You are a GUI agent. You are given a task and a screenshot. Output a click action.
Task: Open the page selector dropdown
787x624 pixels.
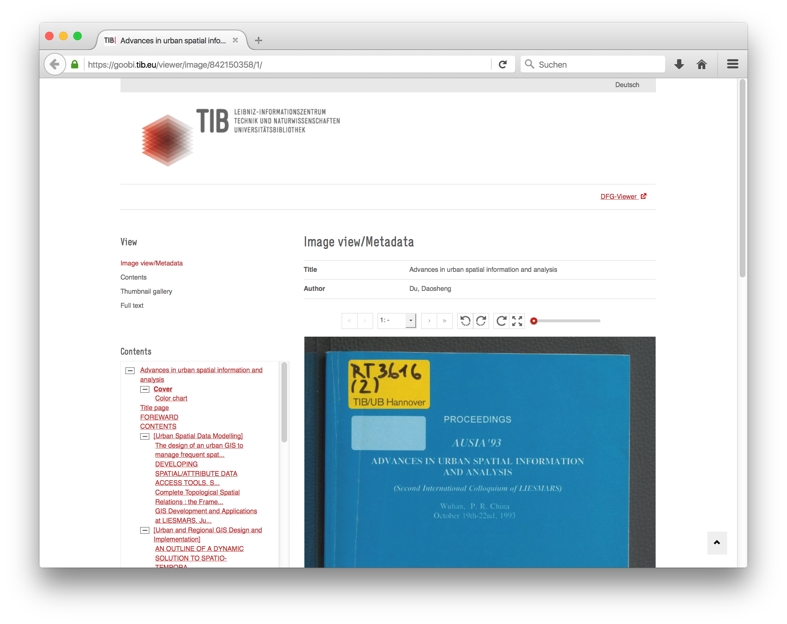pyautogui.click(x=396, y=321)
